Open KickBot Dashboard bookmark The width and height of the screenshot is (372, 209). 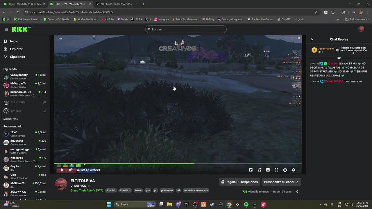[85, 19]
